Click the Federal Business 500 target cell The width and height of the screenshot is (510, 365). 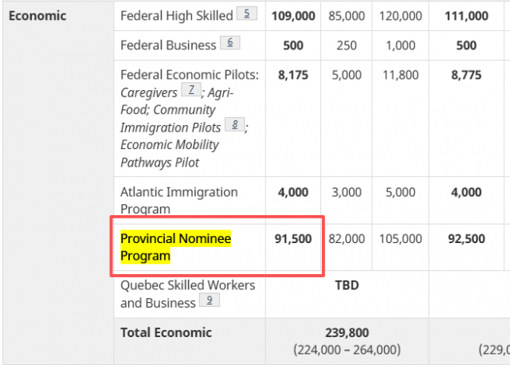coord(292,45)
